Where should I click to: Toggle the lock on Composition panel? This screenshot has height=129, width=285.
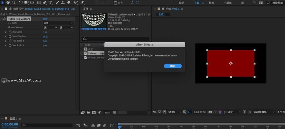click(x=163, y=9)
